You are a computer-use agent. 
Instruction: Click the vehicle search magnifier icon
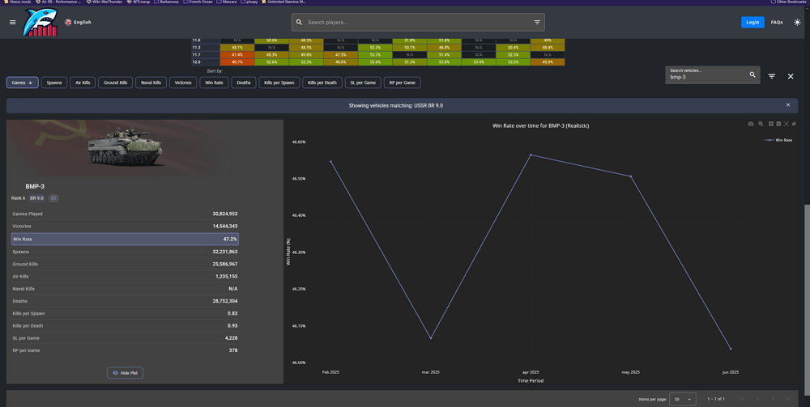[752, 74]
